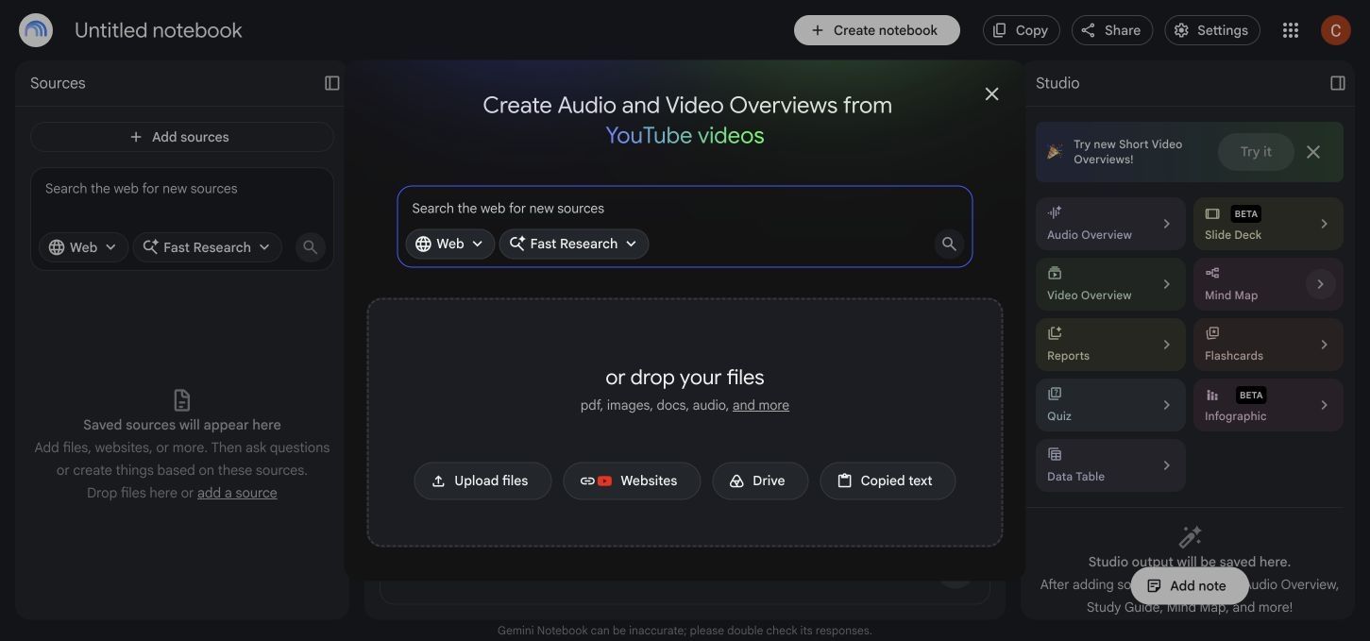Submit search in the dialog search box
Image resolution: width=1370 pixels, height=641 pixels.
949,244
